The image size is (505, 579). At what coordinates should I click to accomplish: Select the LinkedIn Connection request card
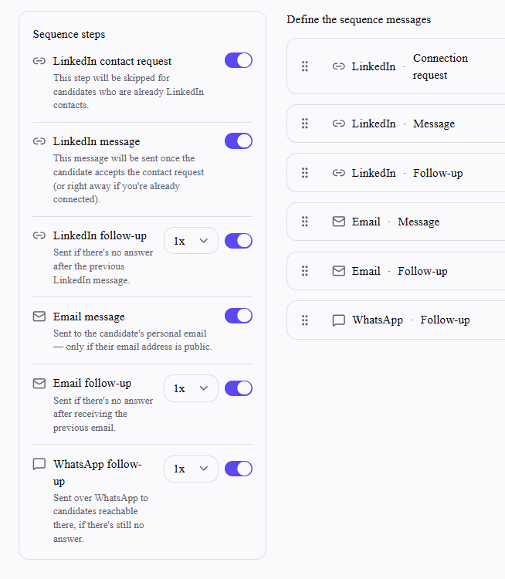click(x=396, y=66)
